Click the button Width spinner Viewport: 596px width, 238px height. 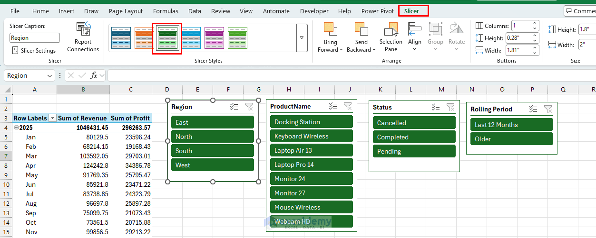click(x=535, y=50)
